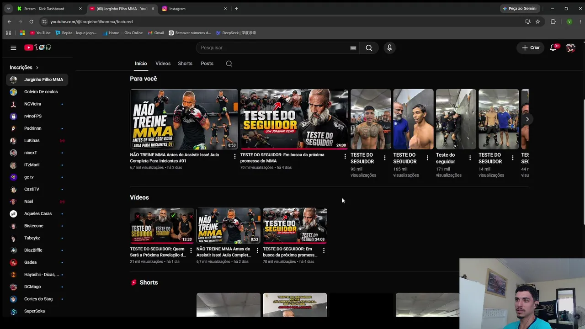Open options menu for 21 mil visualizações video
This screenshot has height=329, width=585.
(191, 250)
